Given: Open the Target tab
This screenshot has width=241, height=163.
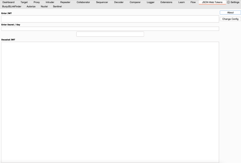Looking at the screenshot, I should pos(24,2).
